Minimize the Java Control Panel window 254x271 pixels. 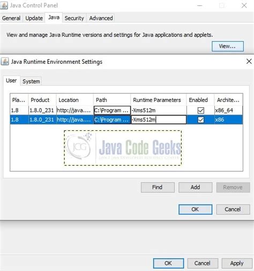(200, 5)
